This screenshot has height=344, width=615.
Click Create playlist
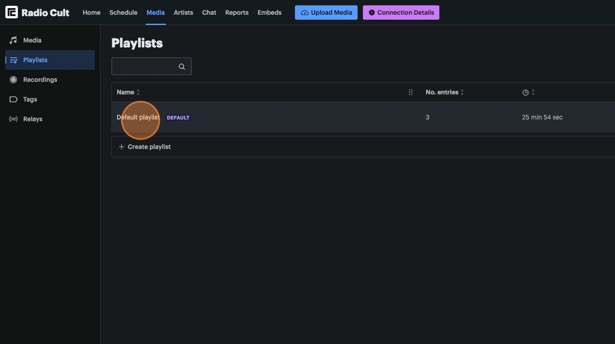click(363, 147)
